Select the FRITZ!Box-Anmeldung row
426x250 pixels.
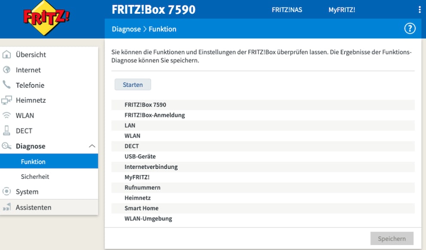pyautogui.click(x=263, y=115)
